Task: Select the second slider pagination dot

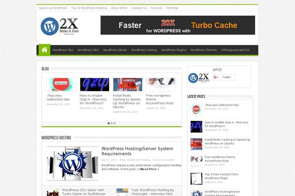Action: (x=112, y=123)
